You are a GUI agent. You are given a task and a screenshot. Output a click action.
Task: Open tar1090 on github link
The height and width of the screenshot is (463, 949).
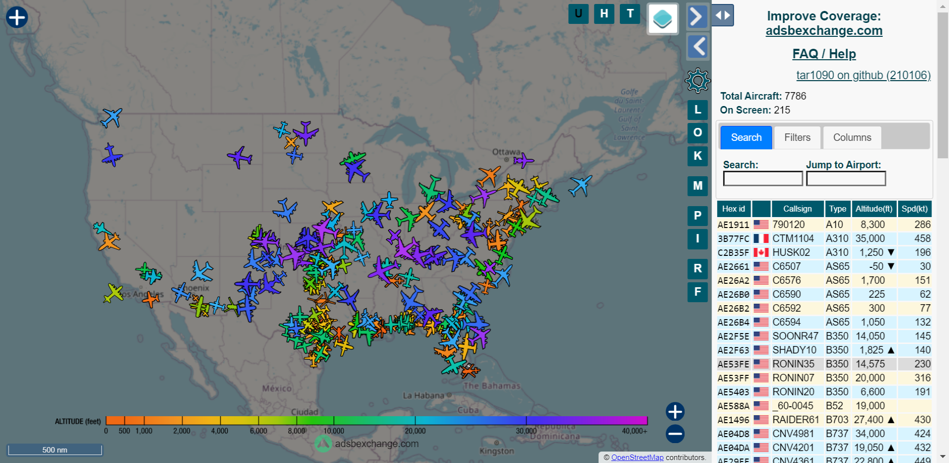tap(863, 75)
